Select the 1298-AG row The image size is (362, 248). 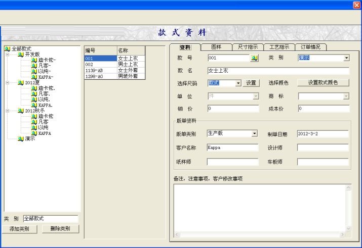click(115, 76)
